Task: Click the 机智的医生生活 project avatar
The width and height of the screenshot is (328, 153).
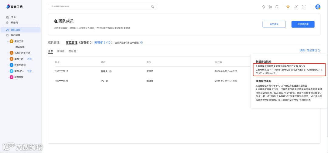Action: [12, 53]
